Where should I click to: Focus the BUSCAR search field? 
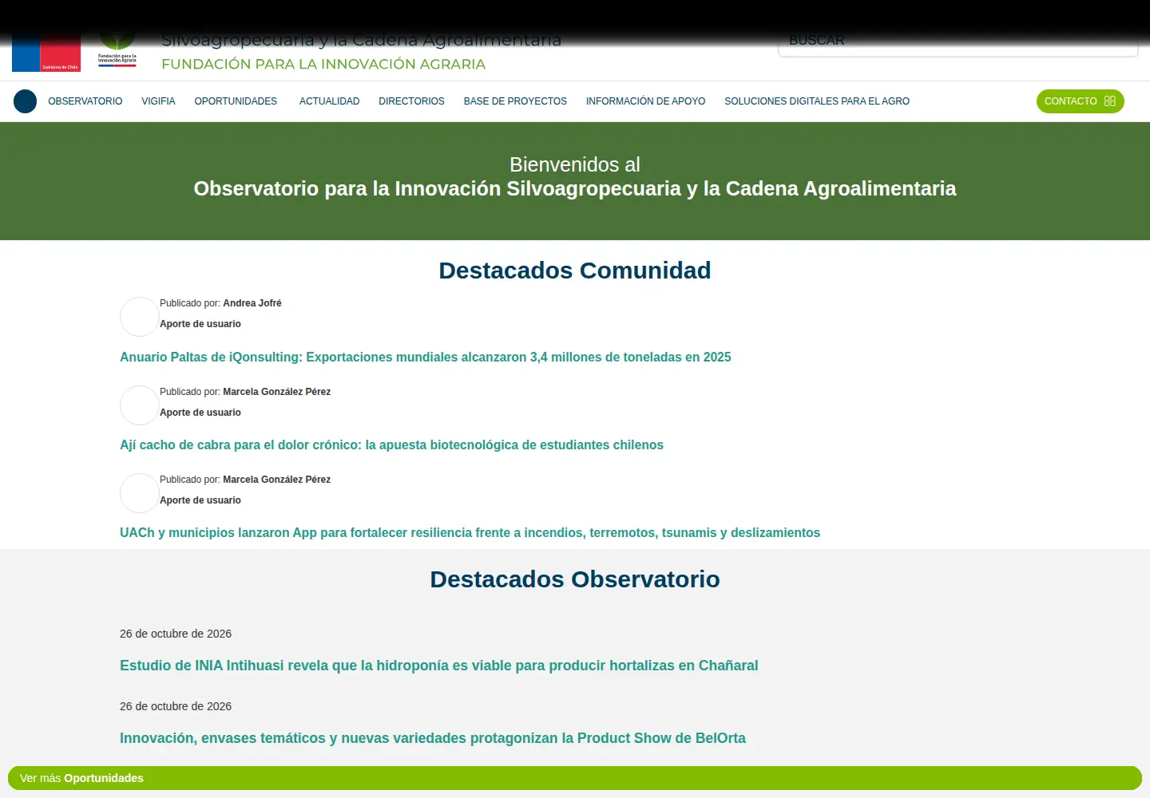[x=958, y=41]
